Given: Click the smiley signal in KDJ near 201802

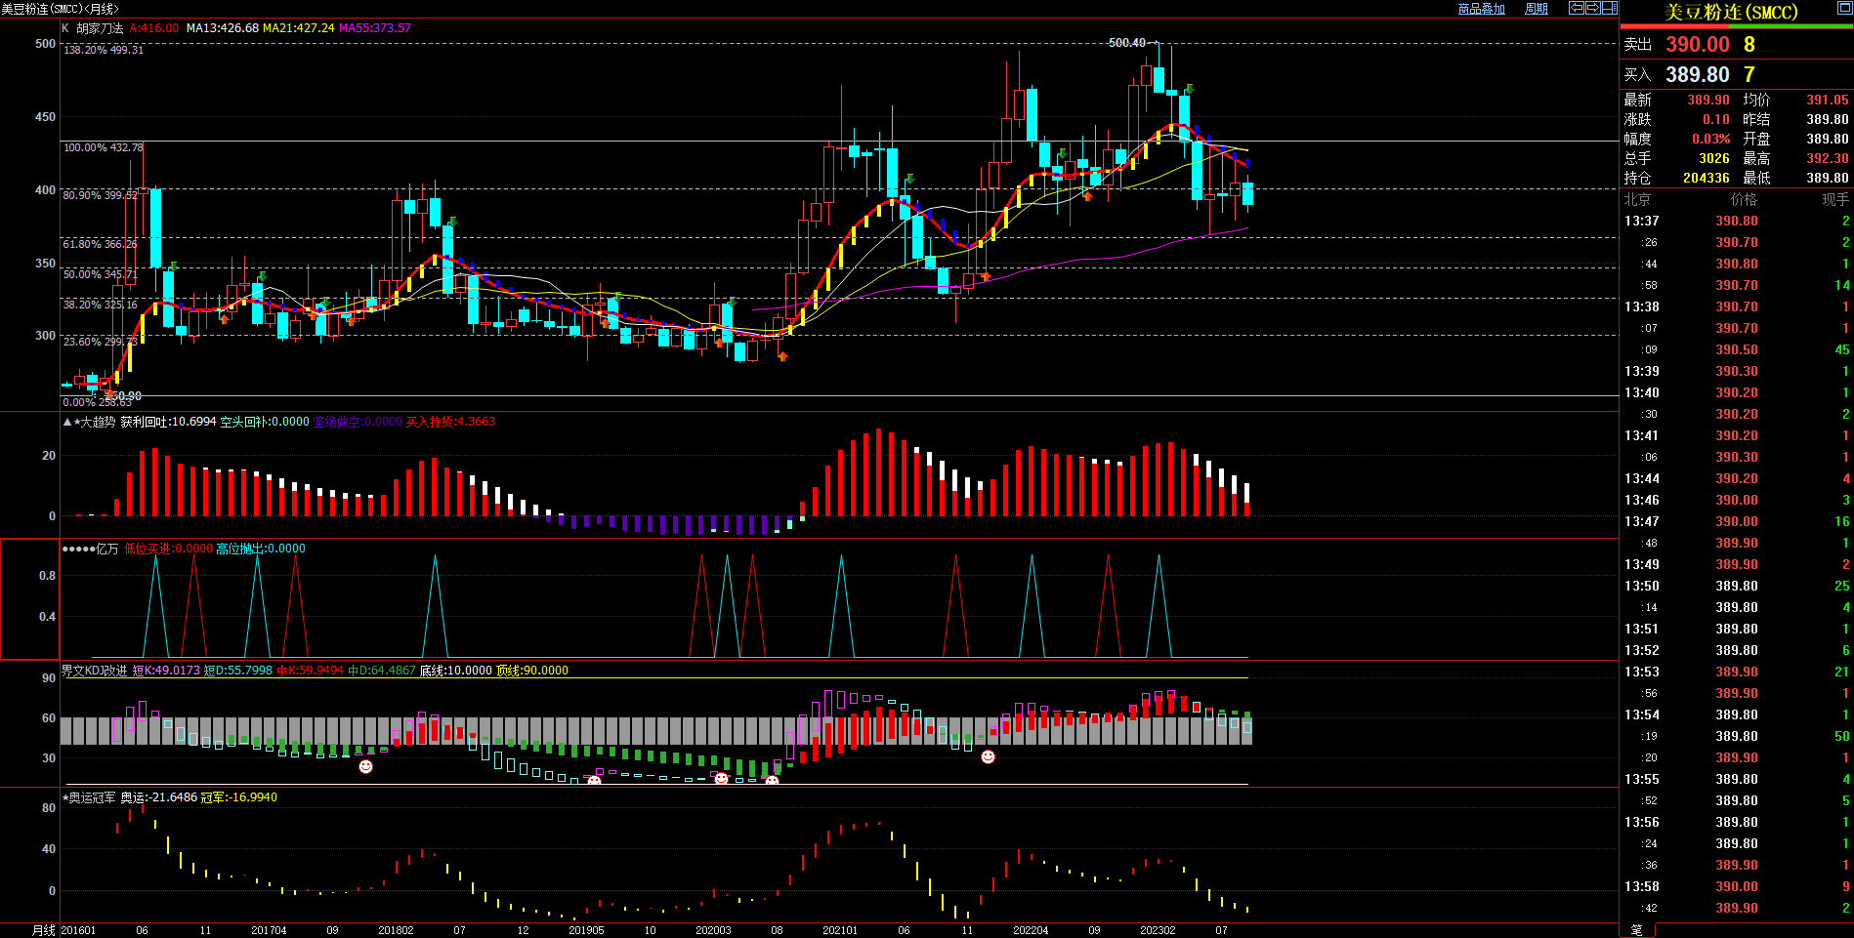Looking at the screenshot, I should (365, 767).
